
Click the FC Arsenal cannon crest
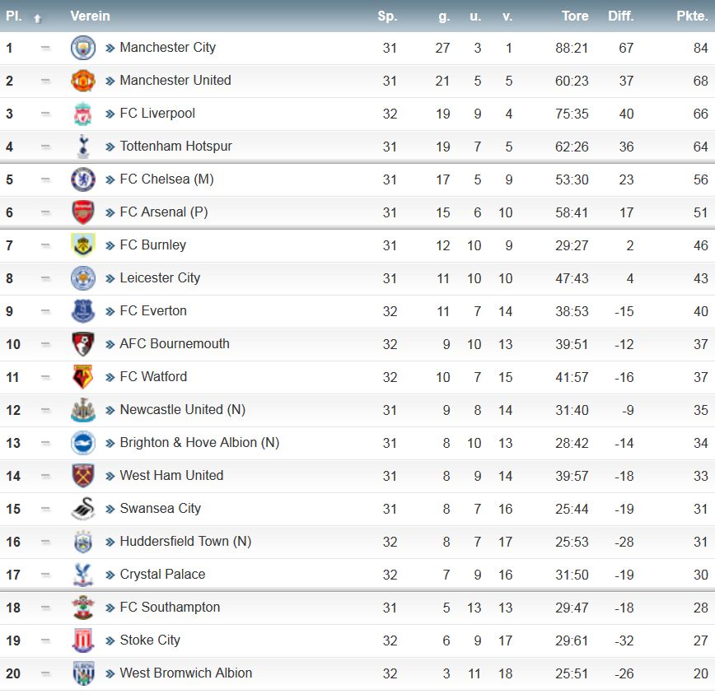(83, 212)
